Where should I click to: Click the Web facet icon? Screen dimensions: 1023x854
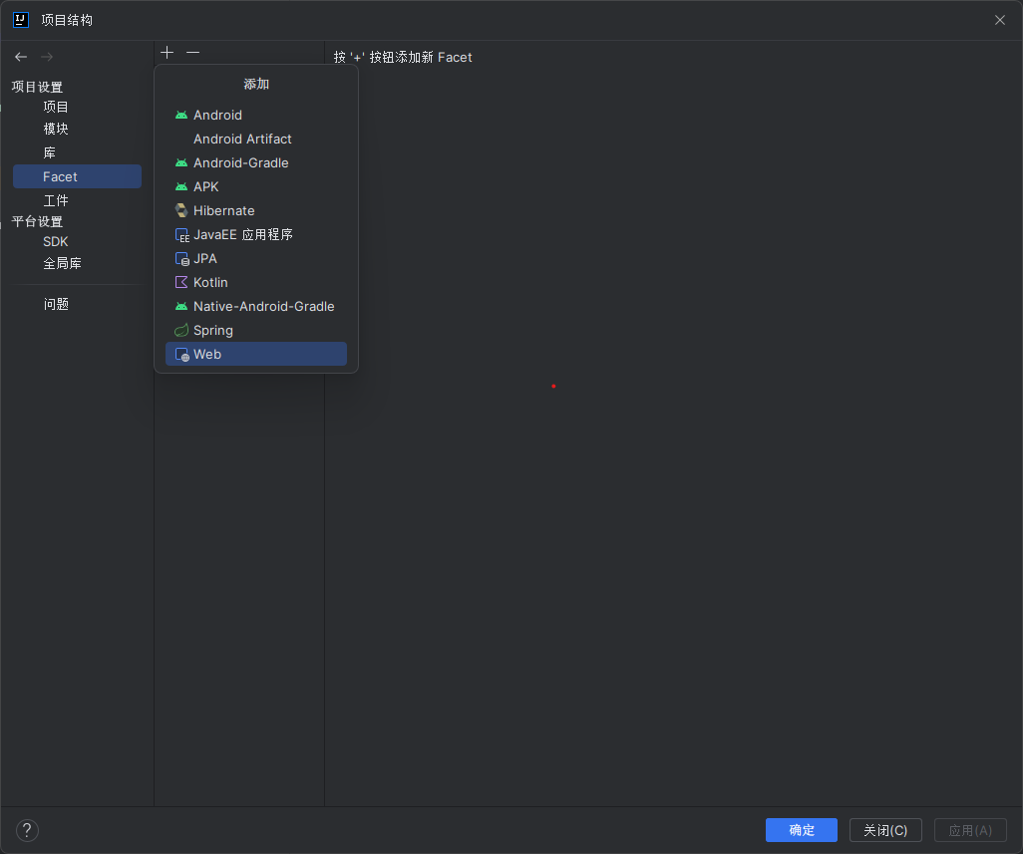pos(182,355)
